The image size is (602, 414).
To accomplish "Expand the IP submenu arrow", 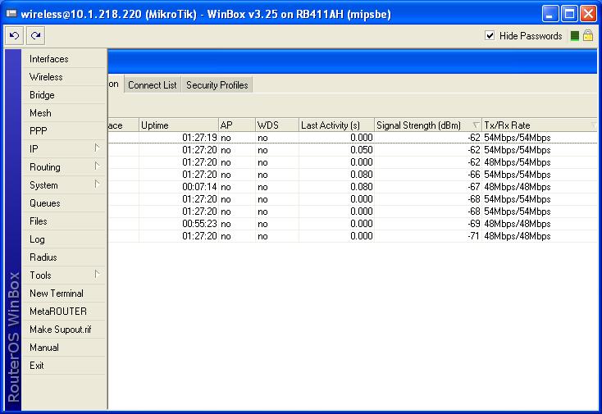I will 97,148.
